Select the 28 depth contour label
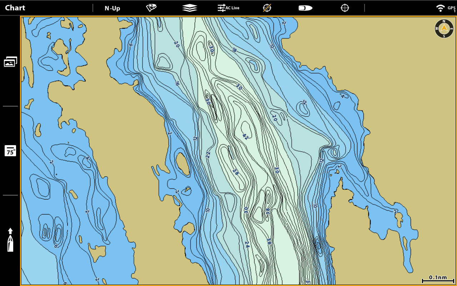 pos(236,172)
